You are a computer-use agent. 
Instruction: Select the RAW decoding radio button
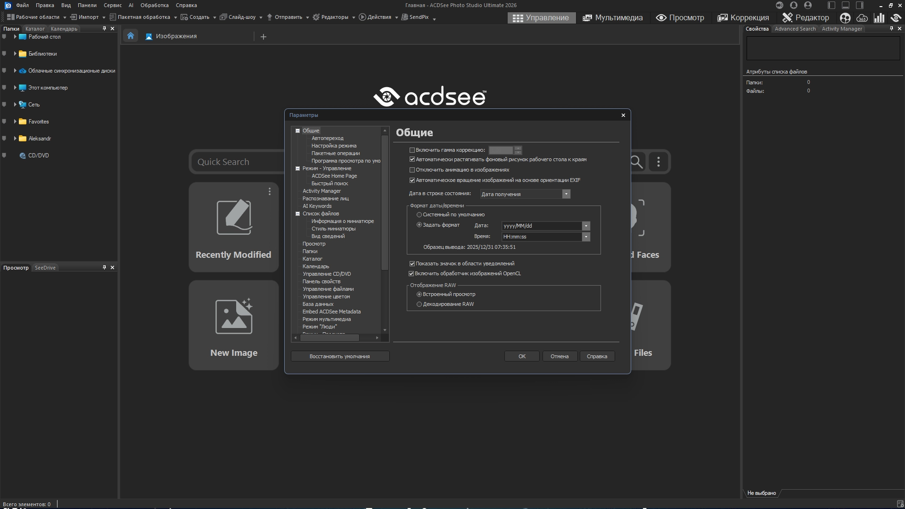coord(419,304)
